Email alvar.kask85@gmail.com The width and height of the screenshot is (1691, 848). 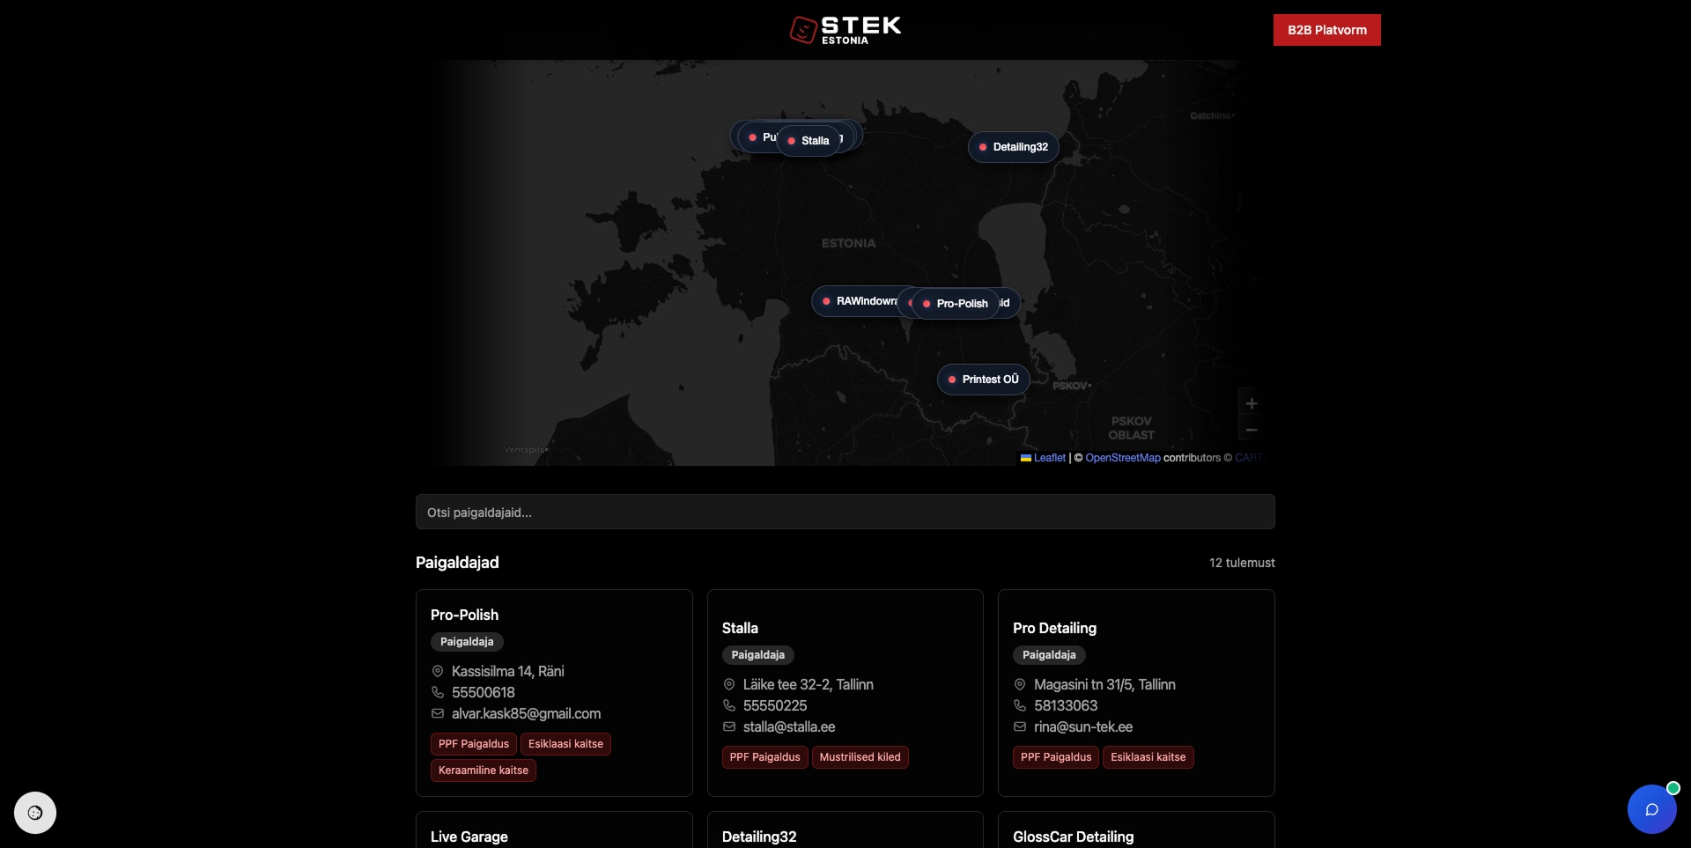coord(527,713)
